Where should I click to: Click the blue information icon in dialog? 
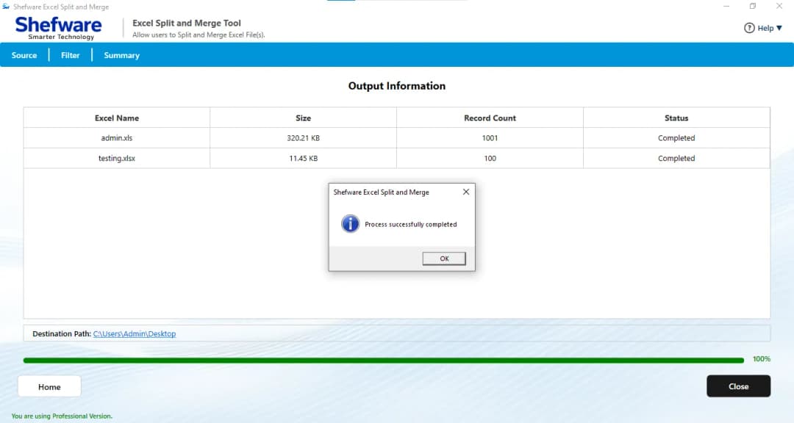pos(350,224)
